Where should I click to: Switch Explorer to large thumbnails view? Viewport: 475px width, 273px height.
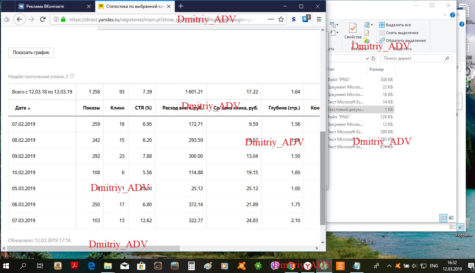[x=451, y=218]
